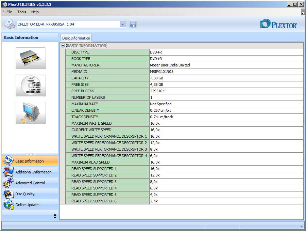This screenshot has height=231, width=306.
Task: Click the Online Update globe icon
Action: tap(8, 204)
